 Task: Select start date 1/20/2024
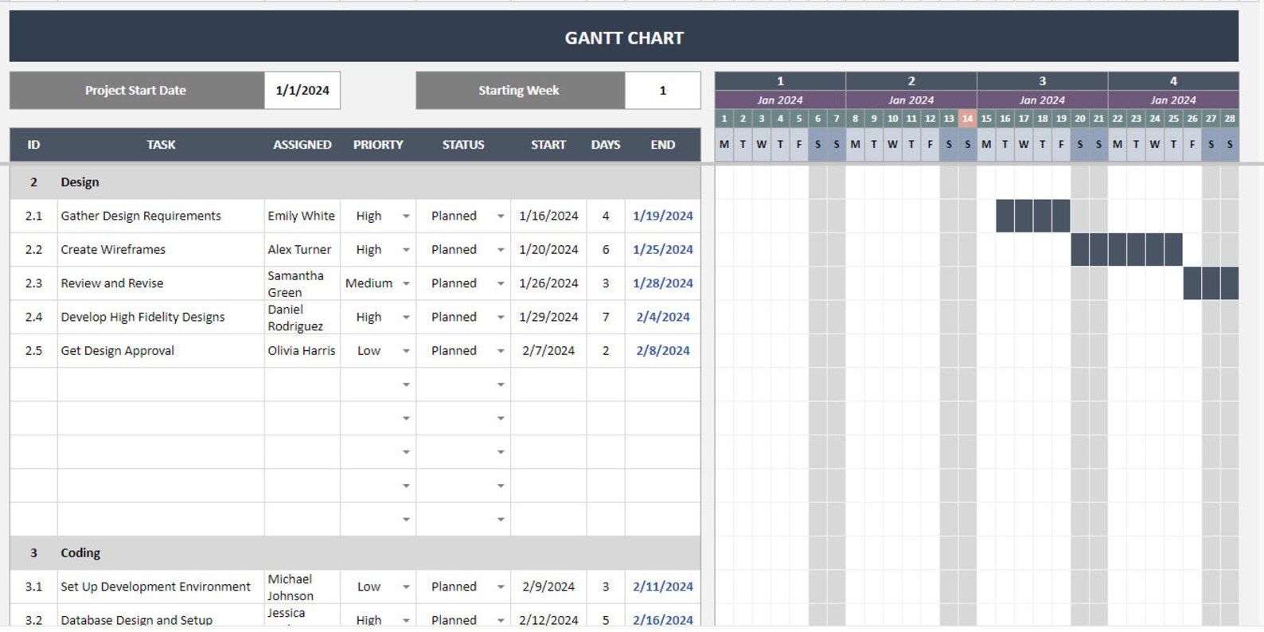click(548, 250)
